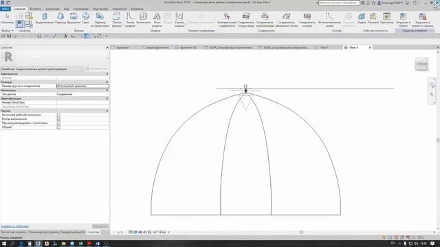This screenshot has width=440, height=247.
Task: Open the Группа модели (Model Group) tool
Action: click(179, 20)
